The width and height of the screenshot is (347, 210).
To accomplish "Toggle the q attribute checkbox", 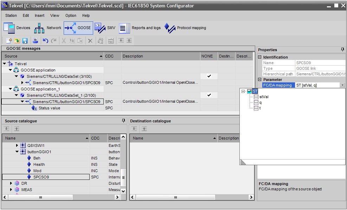I will (x=256, y=103).
